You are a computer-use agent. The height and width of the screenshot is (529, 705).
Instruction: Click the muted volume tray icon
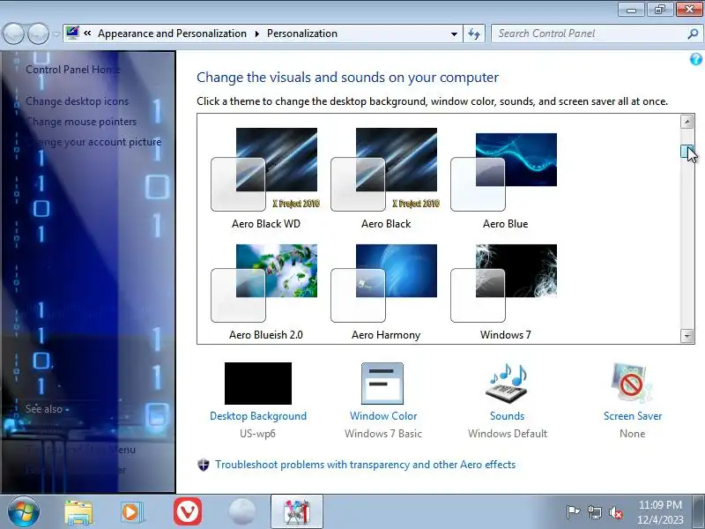click(x=615, y=512)
